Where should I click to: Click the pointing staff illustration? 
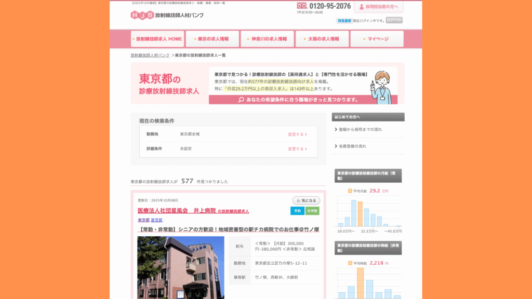click(x=382, y=86)
